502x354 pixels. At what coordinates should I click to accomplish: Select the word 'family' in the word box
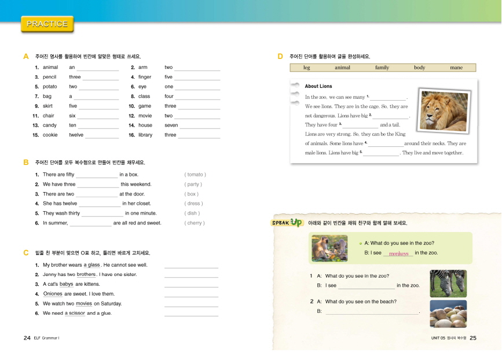(382, 68)
